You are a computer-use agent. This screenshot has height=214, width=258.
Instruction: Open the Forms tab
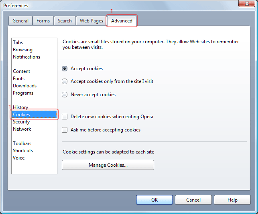43,21
